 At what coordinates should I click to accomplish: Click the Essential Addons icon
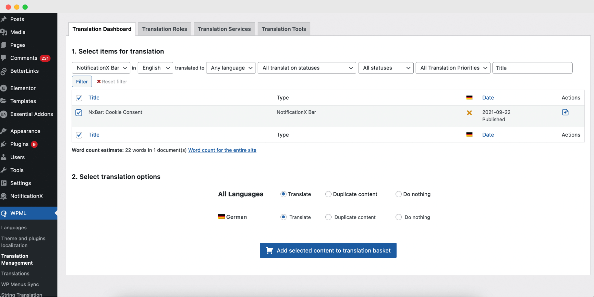tap(4, 114)
